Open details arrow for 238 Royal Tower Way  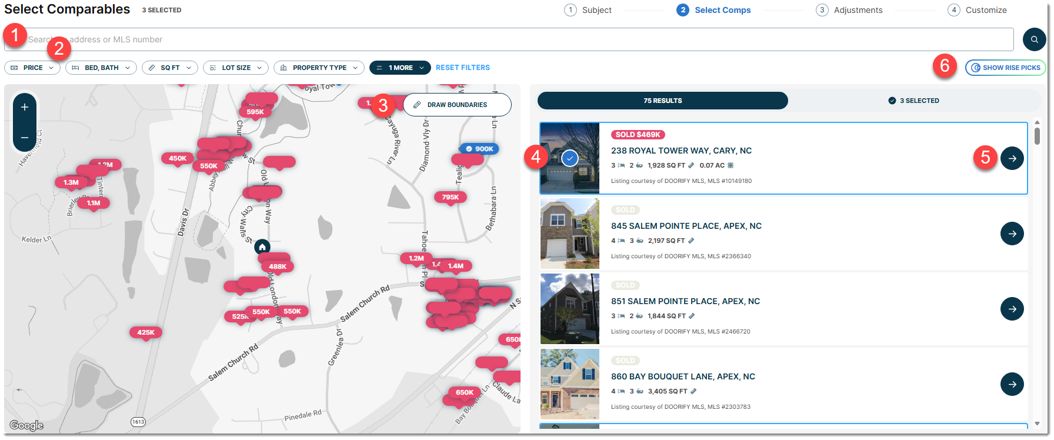coord(1012,158)
